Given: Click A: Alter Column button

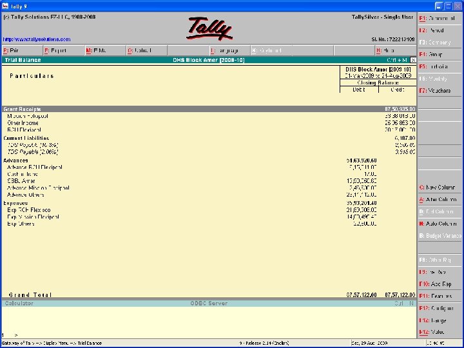Looking at the screenshot, I should pyautogui.click(x=440, y=199).
